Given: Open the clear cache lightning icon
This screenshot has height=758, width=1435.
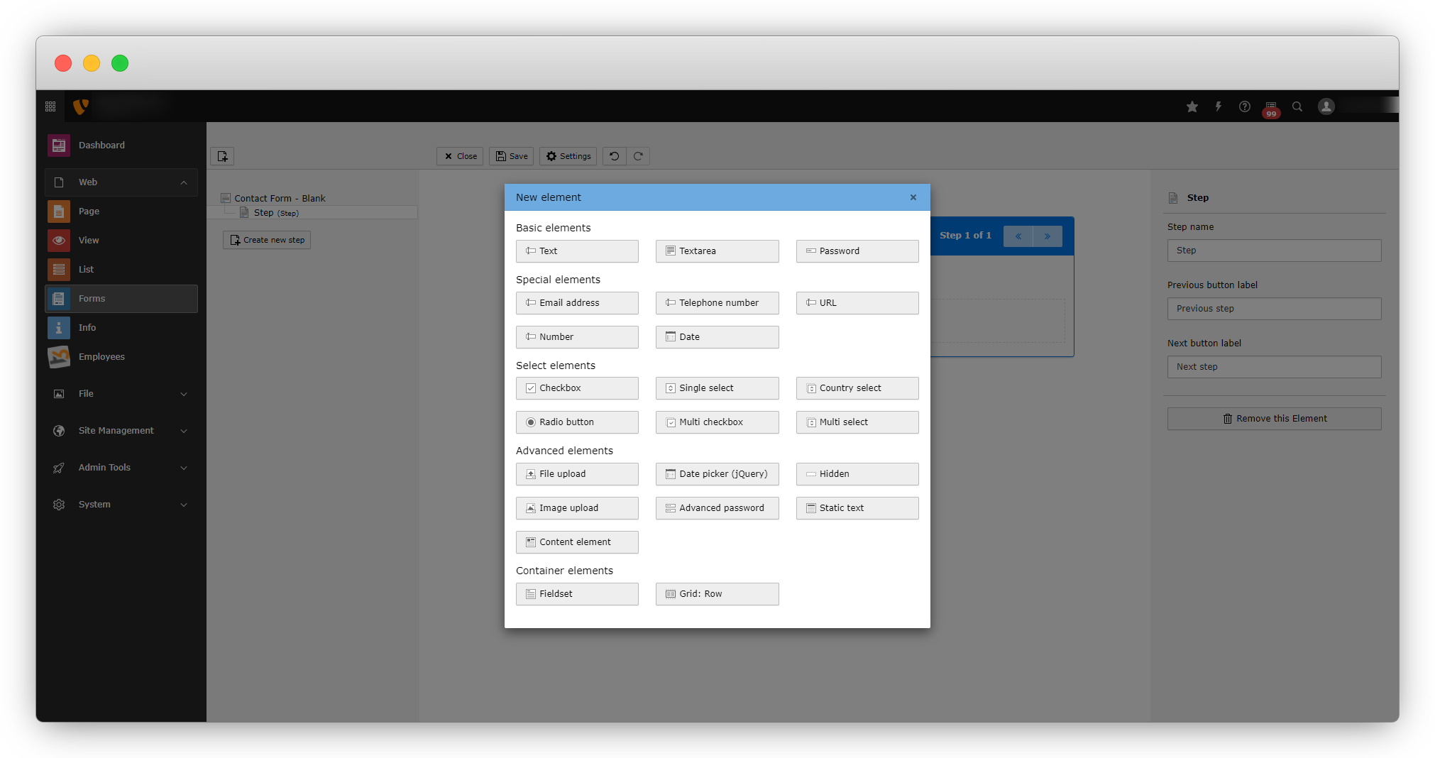Looking at the screenshot, I should [x=1219, y=106].
